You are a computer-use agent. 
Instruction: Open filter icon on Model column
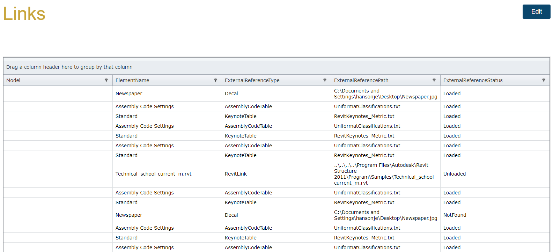click(x=106, y=80)
